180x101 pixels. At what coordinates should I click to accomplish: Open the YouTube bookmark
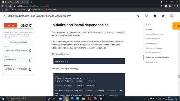22,10
